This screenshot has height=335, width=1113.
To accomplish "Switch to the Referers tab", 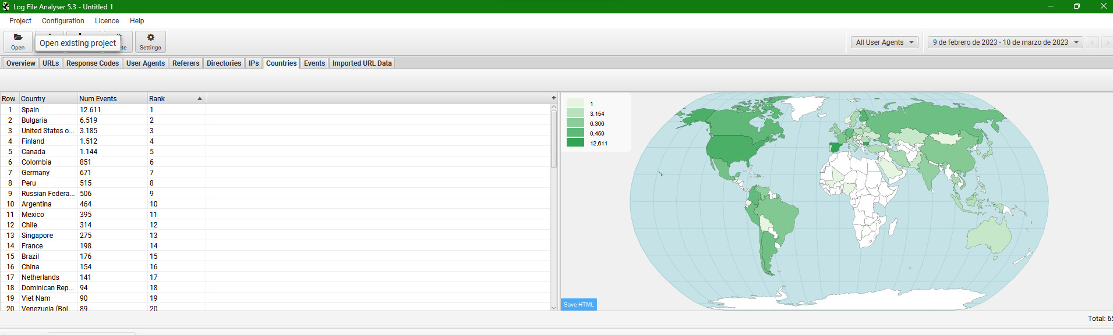I will click(x=186, y=63).
